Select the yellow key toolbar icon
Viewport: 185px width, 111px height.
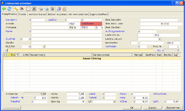click(16, 9)
